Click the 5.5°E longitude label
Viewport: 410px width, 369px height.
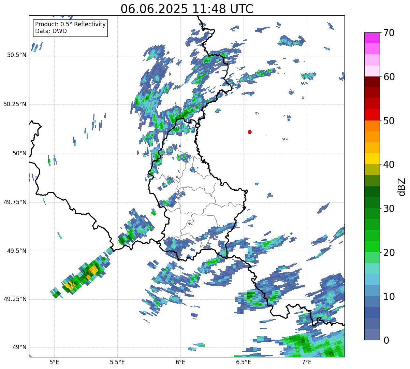pyautogui.click(x=117, y=362)
